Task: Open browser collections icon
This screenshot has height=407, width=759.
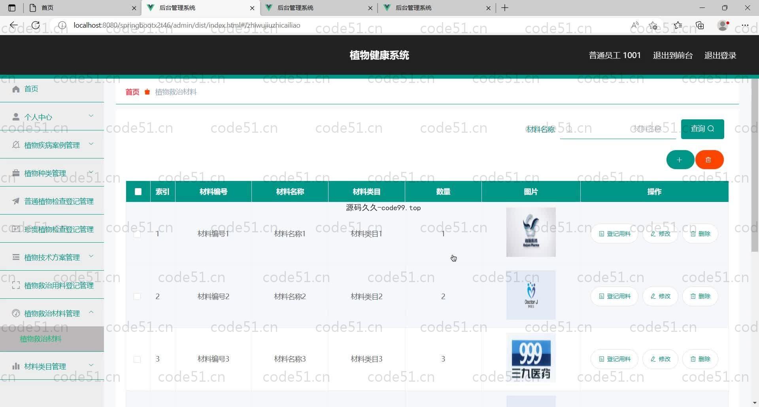Action: pyautogui.click(x=700, y=25)
